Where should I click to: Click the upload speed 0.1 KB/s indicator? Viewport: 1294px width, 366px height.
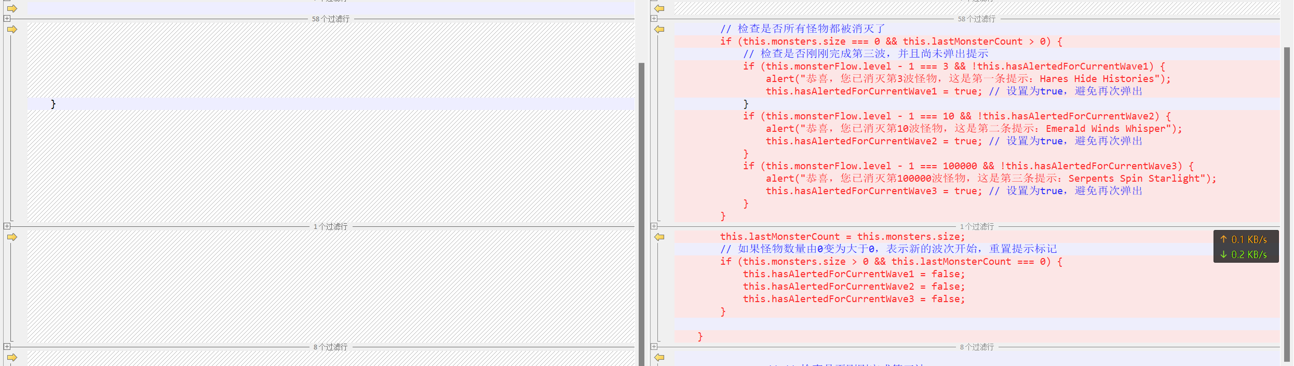pyautogui.click(x=1244, y=239)
